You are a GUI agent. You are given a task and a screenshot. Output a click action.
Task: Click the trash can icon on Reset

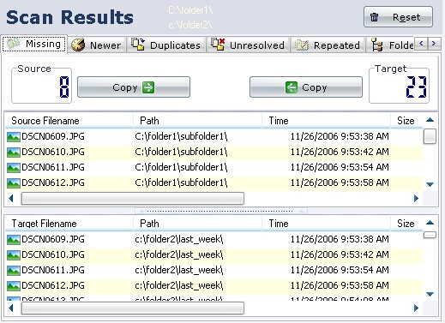pos(374,17)
